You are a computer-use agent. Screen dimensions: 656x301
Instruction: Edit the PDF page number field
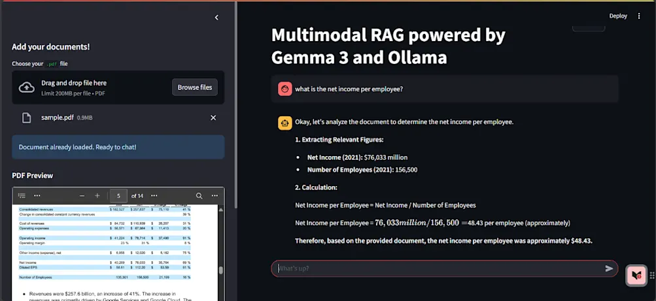(x=118, y=196)
